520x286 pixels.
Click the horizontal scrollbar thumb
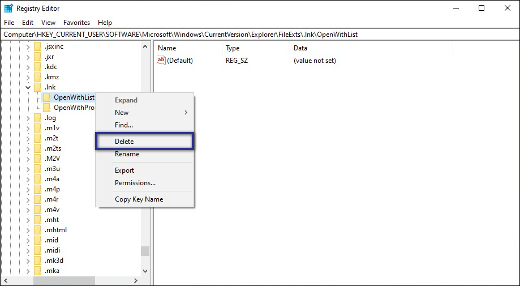64,281
